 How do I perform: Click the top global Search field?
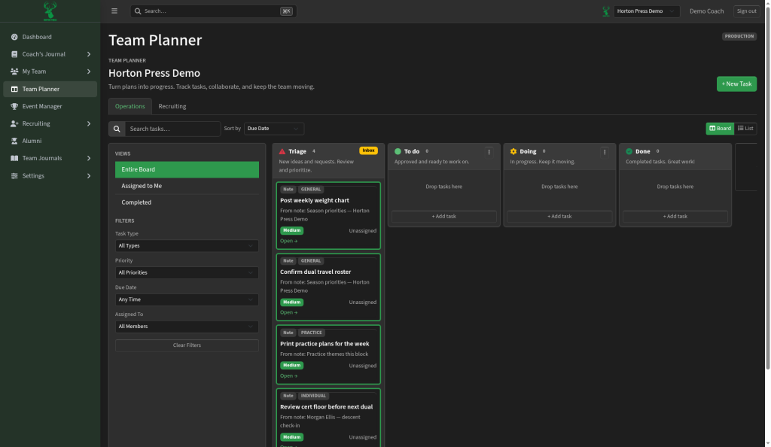(213, 11)
